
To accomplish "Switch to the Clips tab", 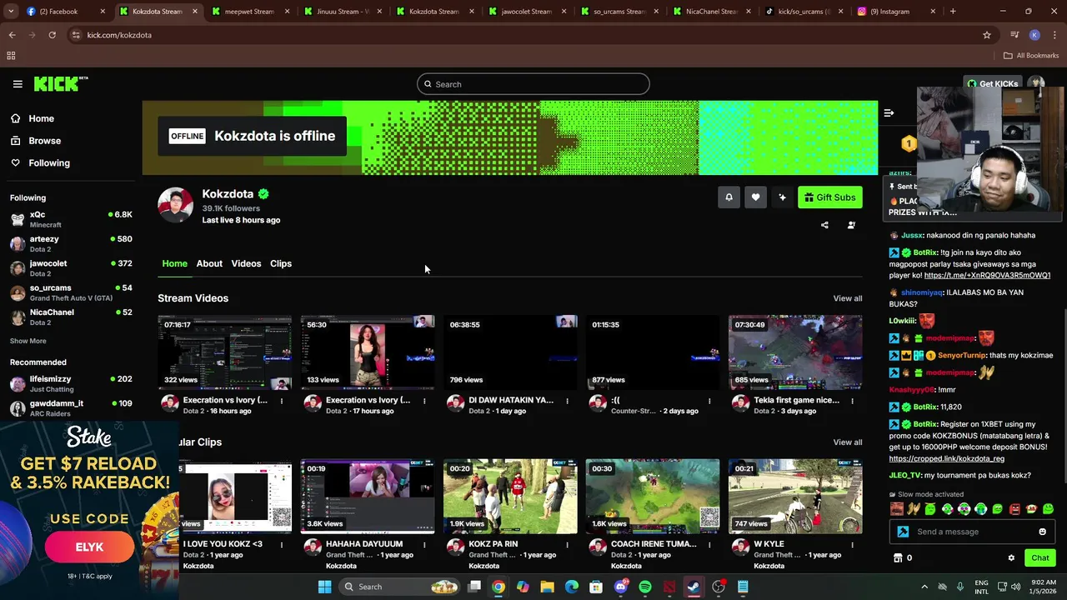I will click(x=281, y=263).
